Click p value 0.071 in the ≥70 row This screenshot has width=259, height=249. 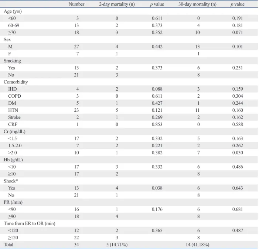pyautogui.click(x=238, y=33)
